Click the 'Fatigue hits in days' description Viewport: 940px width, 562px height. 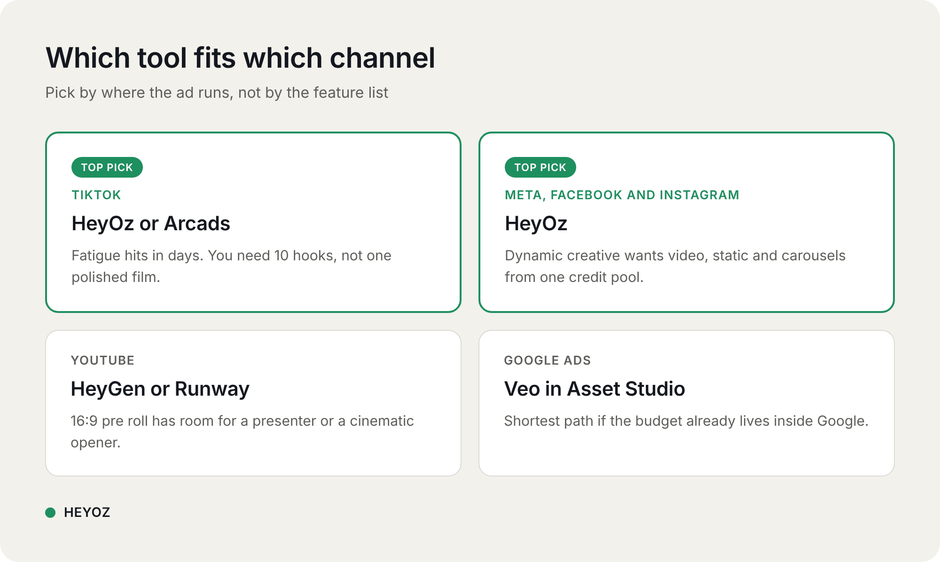231,266
